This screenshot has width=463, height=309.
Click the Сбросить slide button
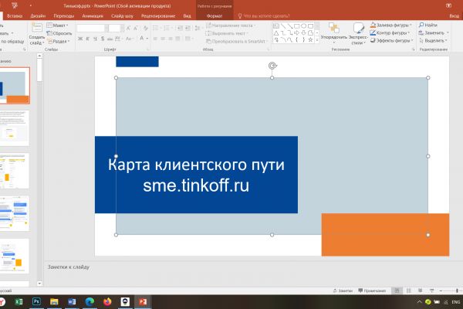pyautogui.click(x=59, y=33)
